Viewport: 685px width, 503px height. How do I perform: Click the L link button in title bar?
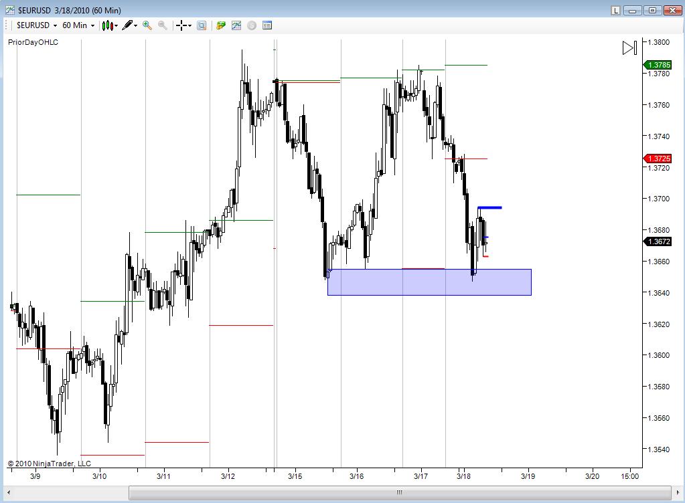click(615, 10)
